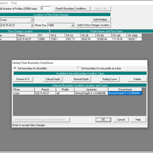Open the partially visible Options menu
The height and width of the screenshot is (153, 153).
point(4,3)
